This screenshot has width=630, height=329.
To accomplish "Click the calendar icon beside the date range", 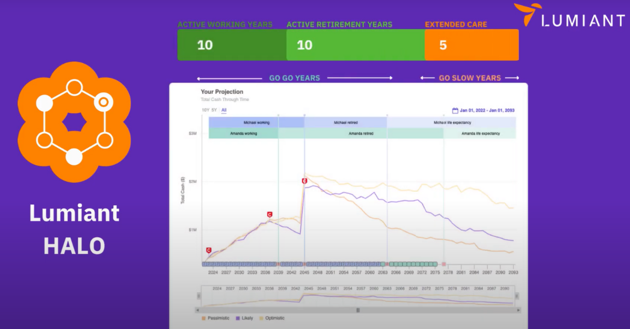I will click(454, 111).
